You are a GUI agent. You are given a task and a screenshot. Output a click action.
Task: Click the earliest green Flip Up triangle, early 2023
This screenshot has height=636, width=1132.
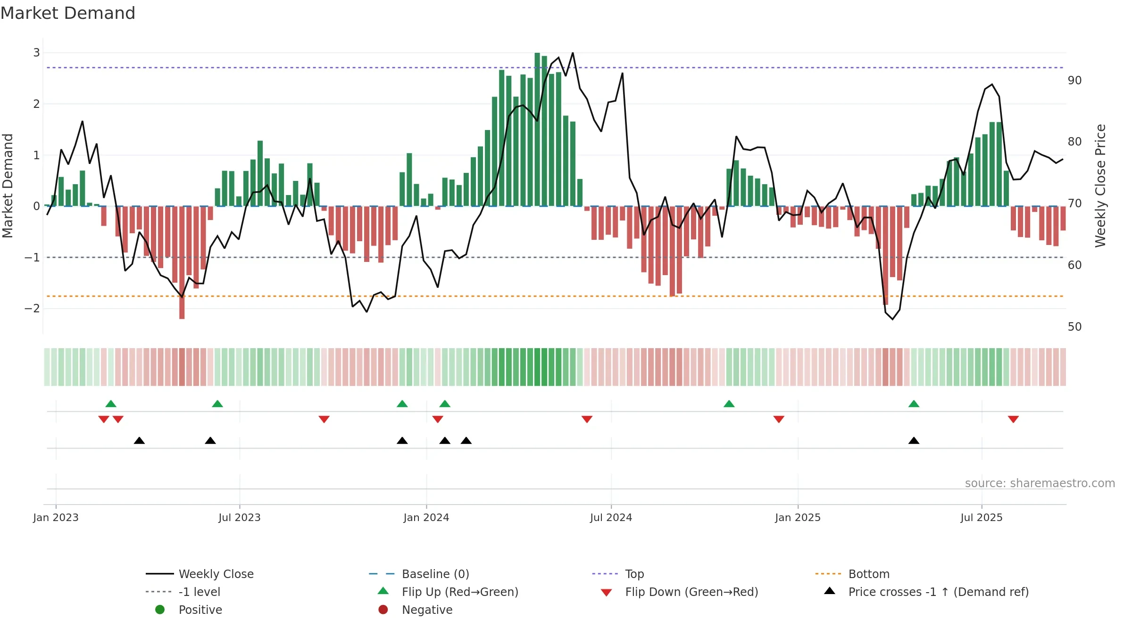coord(111,404)
